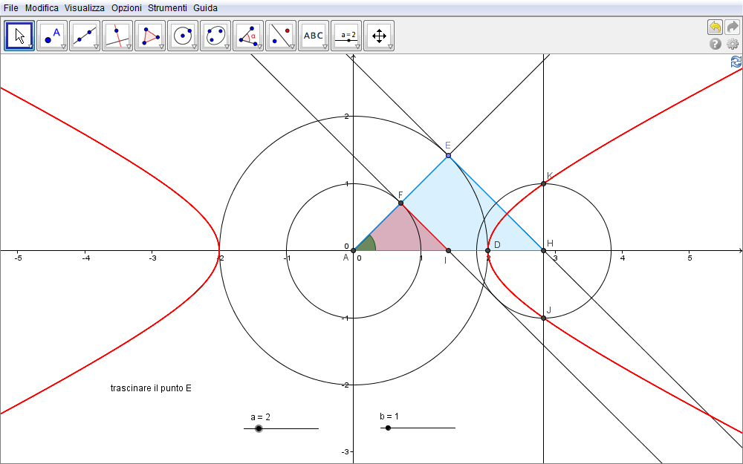Click the b = 1 slider handle
This screenshot has height=464, width=743.
click(x=388, y=428)
